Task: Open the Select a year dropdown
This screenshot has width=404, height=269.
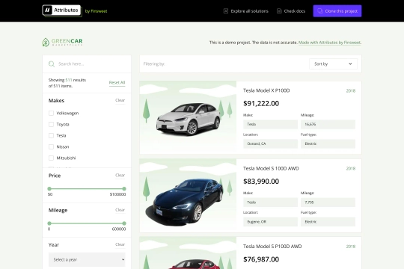Action: [x=87, y=259]
